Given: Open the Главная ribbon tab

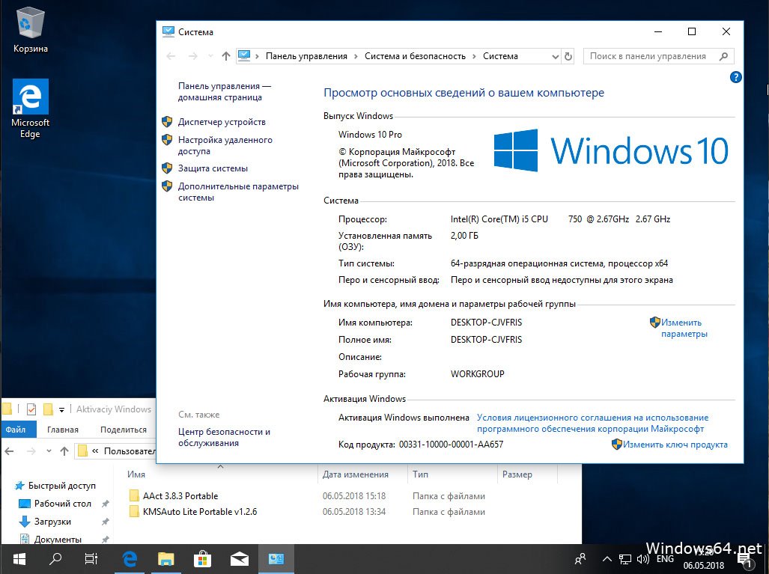Looking at the screenshot, I should pyautogui.click(x=63, y=430).
